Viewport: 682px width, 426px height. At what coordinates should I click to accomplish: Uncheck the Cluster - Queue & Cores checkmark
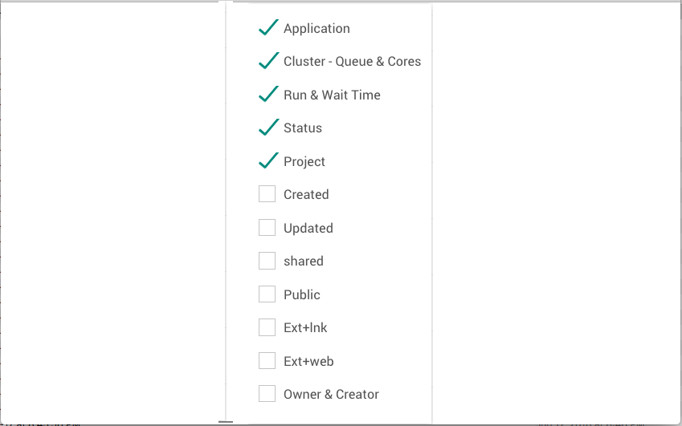tap(267, 61)
